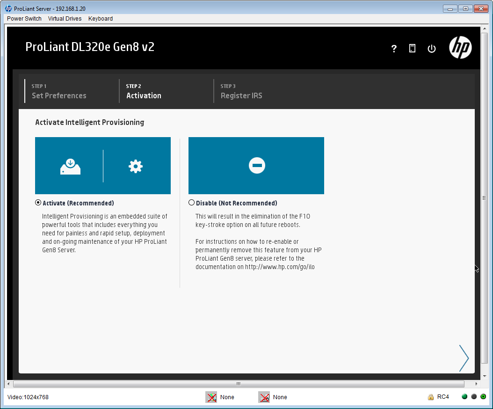Click first None label in status bar
Image resolution: width=493 pixels, height=409 pixels.
click(x=227, y=397)
